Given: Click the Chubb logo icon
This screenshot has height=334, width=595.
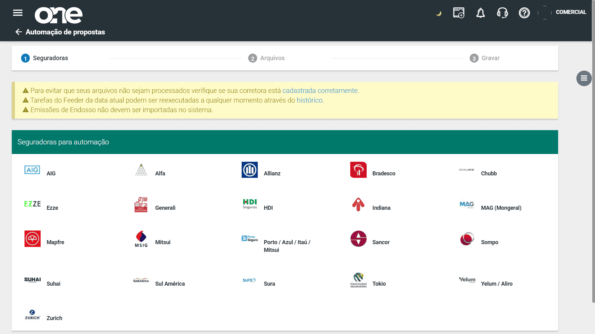Looking at the screenshot, I should [x=467, y=170].
